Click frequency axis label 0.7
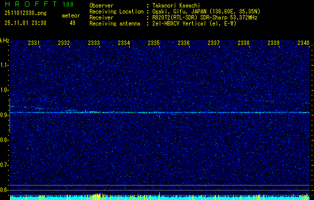The height and width of the screenshot is (200, 314). pos(4,165)
